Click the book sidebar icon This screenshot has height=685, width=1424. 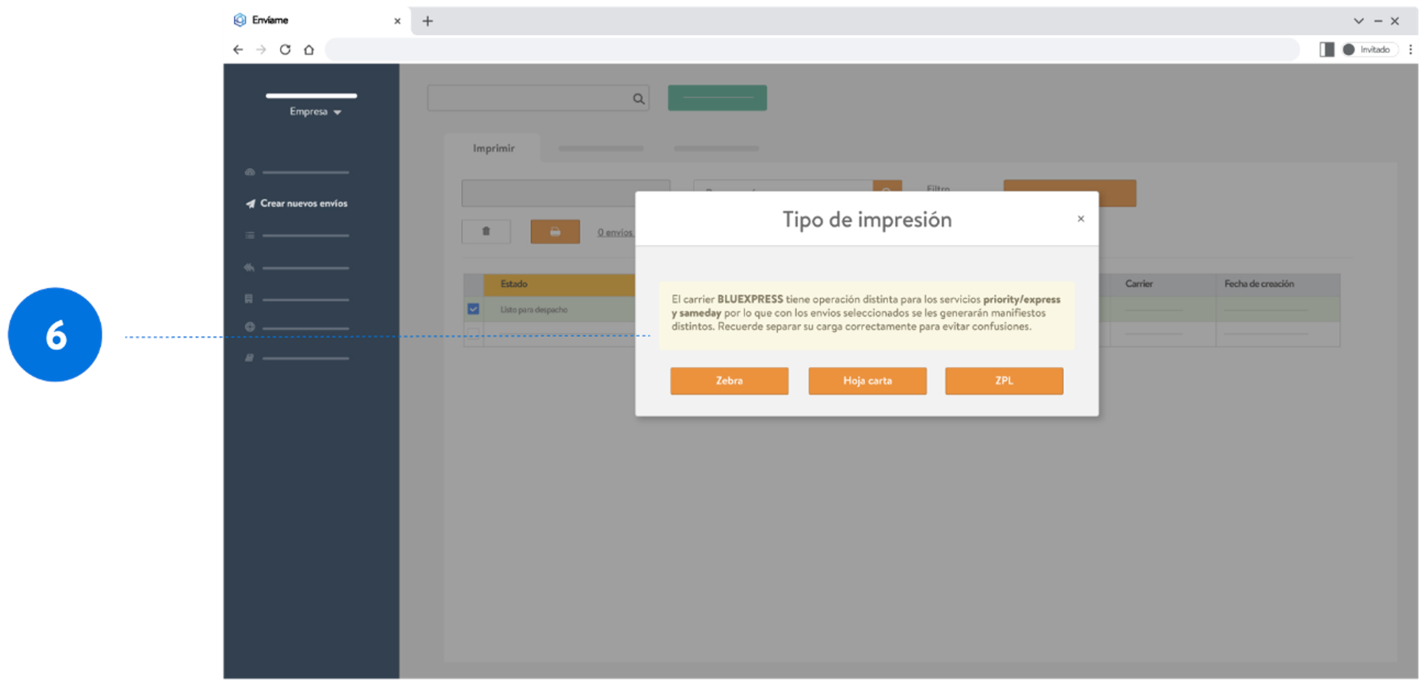coord(249,358)
